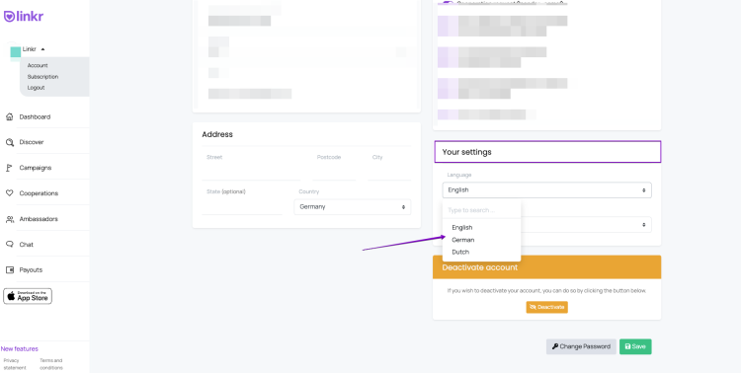741x373 pixels.
Task: Click the Type to search field
Action: pyautogui.click(x=481, y=210)
